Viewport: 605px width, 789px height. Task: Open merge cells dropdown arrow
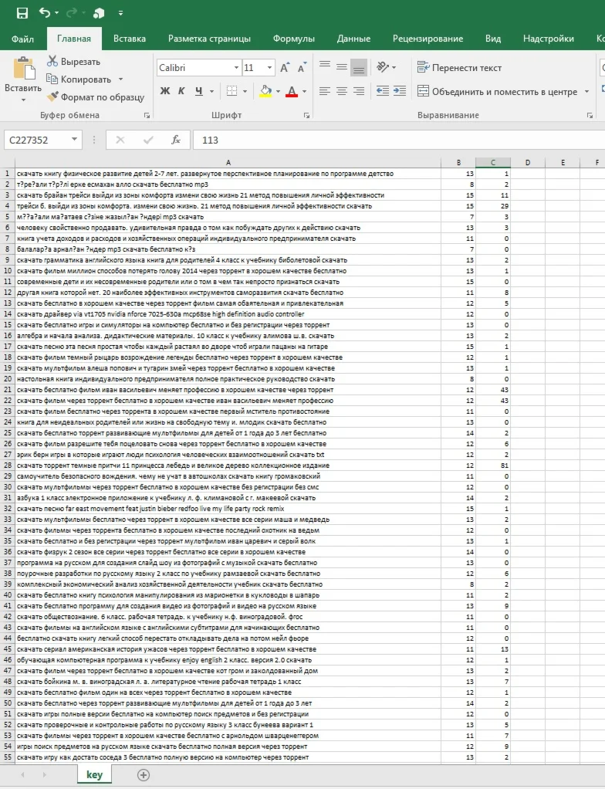[586, 92]
